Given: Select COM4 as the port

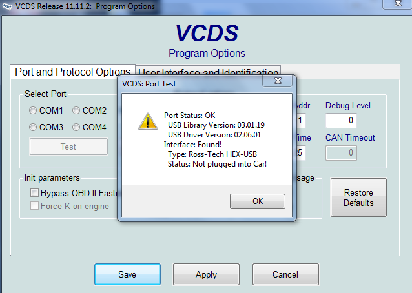Looking at the screenshot, I should [x=76, y=127].
